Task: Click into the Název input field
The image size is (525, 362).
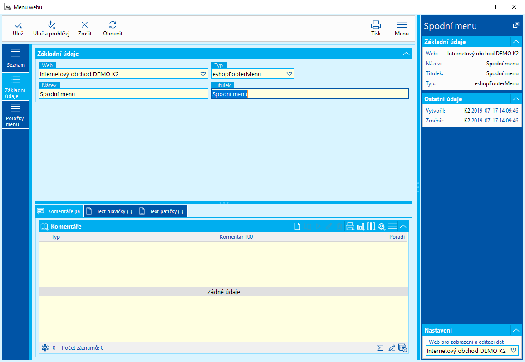Action: pos(123,94)
